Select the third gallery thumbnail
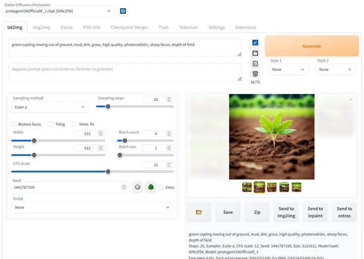This screenshot has height=259, width=364. pos(272,187)
